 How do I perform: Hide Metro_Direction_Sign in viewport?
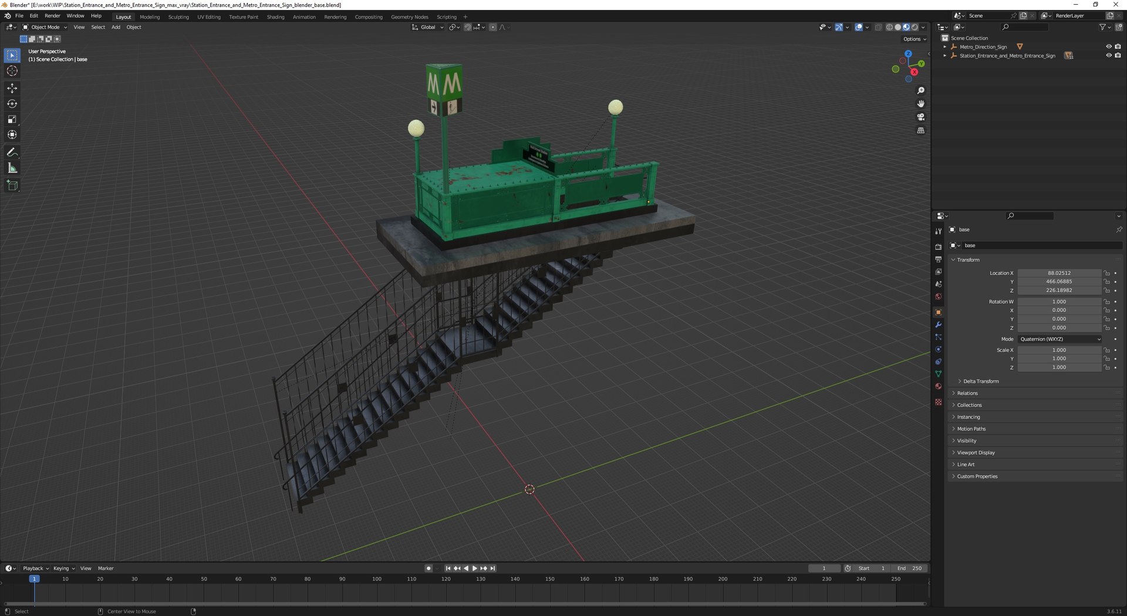click(x=1109, y=46)
